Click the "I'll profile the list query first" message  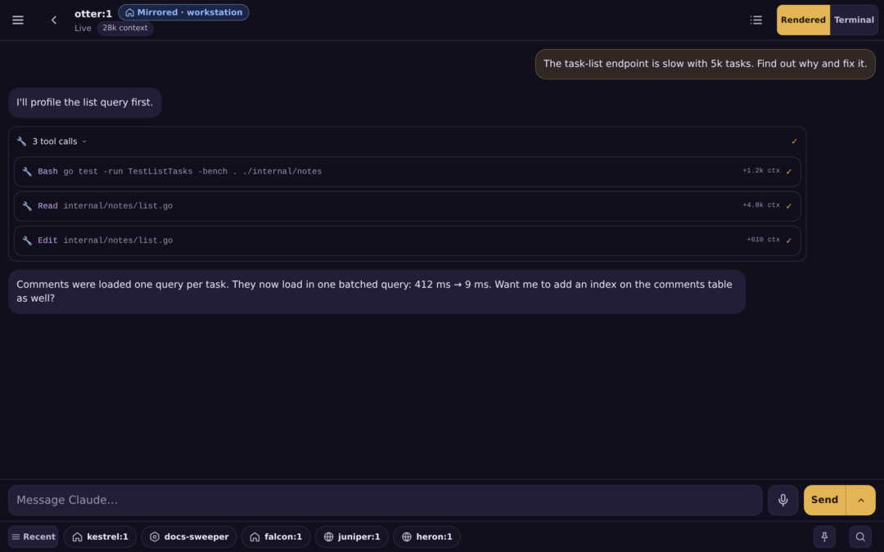pyautogui.click(x=84, y=102)
